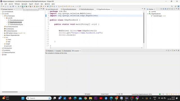
Task: Open the File menu
Action: [x=2, y=4]
